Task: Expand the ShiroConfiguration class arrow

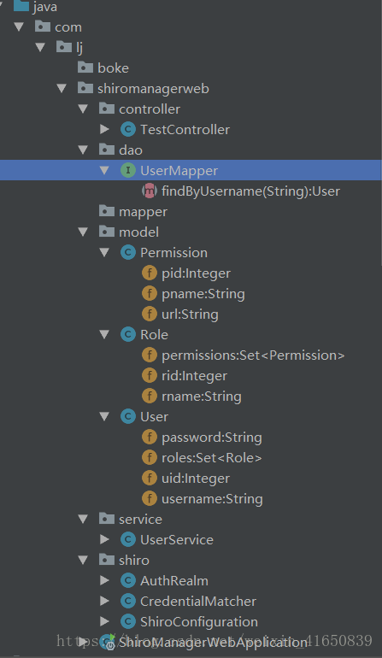Action: pos(104,622)
